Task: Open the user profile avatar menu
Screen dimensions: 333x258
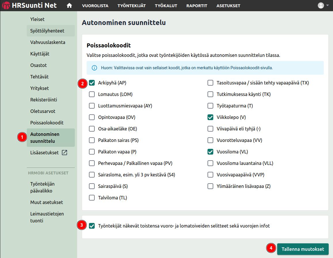Action: [321, 5]
